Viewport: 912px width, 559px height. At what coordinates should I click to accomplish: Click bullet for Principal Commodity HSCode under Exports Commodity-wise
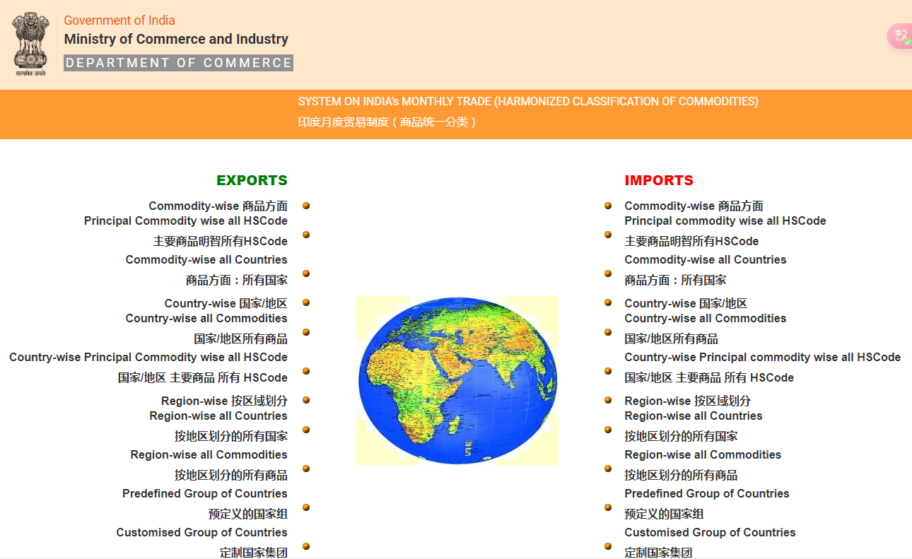(306, 235)
